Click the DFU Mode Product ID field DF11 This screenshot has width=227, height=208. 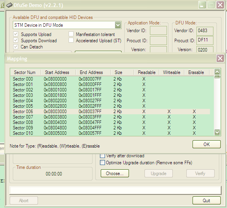(x=205, y=40)
